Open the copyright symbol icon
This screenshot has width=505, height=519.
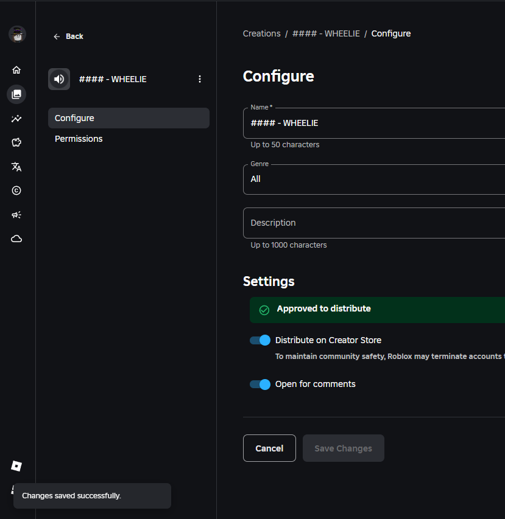[16, 190]
